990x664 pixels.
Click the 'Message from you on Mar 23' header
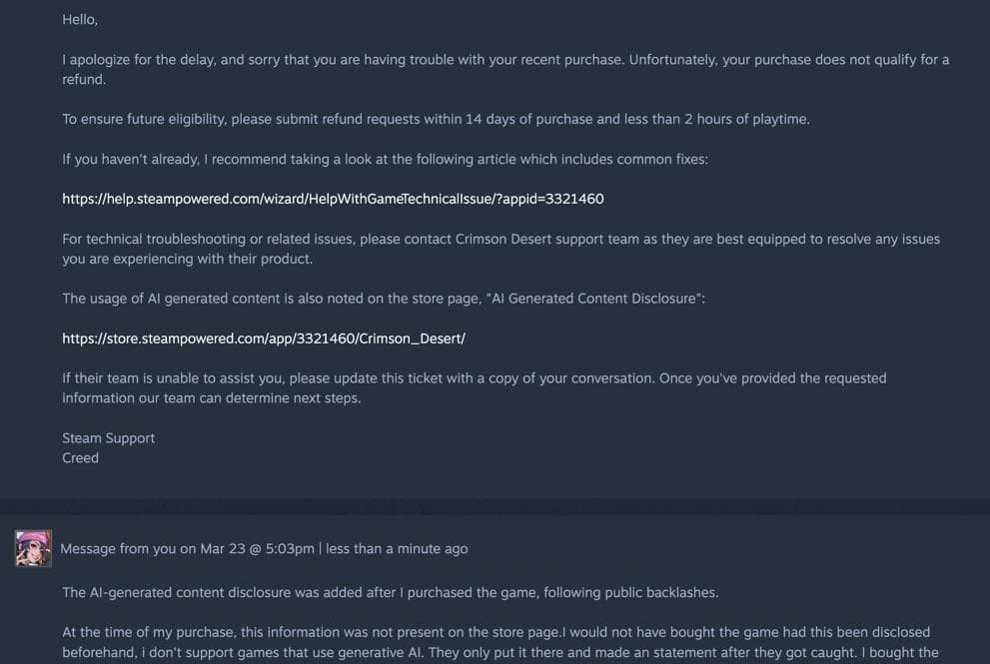point(186,548)
